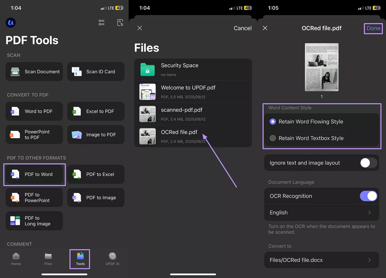Tap the page 1 preview thumbnail
Screen dimensions: 386x278
[x=322, y=67]
